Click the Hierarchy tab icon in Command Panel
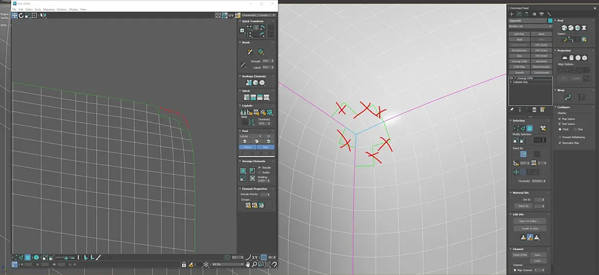Image resolution: width=599 pixels, height=275 pixels. click(526, 14)
